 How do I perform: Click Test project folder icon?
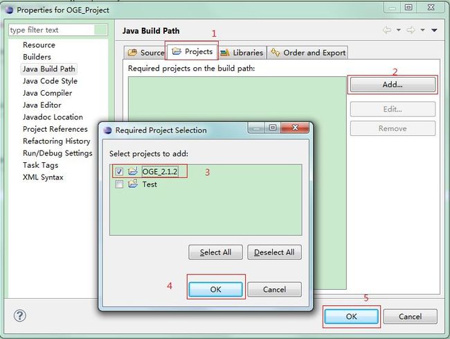click(x=133, y=184)
